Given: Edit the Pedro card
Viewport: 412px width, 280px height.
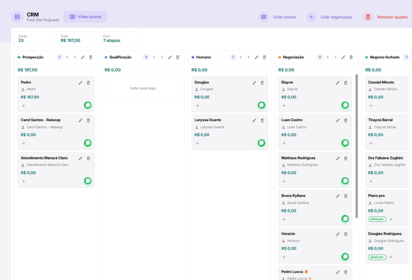Looking at the screenshot, I should [80, 83].
